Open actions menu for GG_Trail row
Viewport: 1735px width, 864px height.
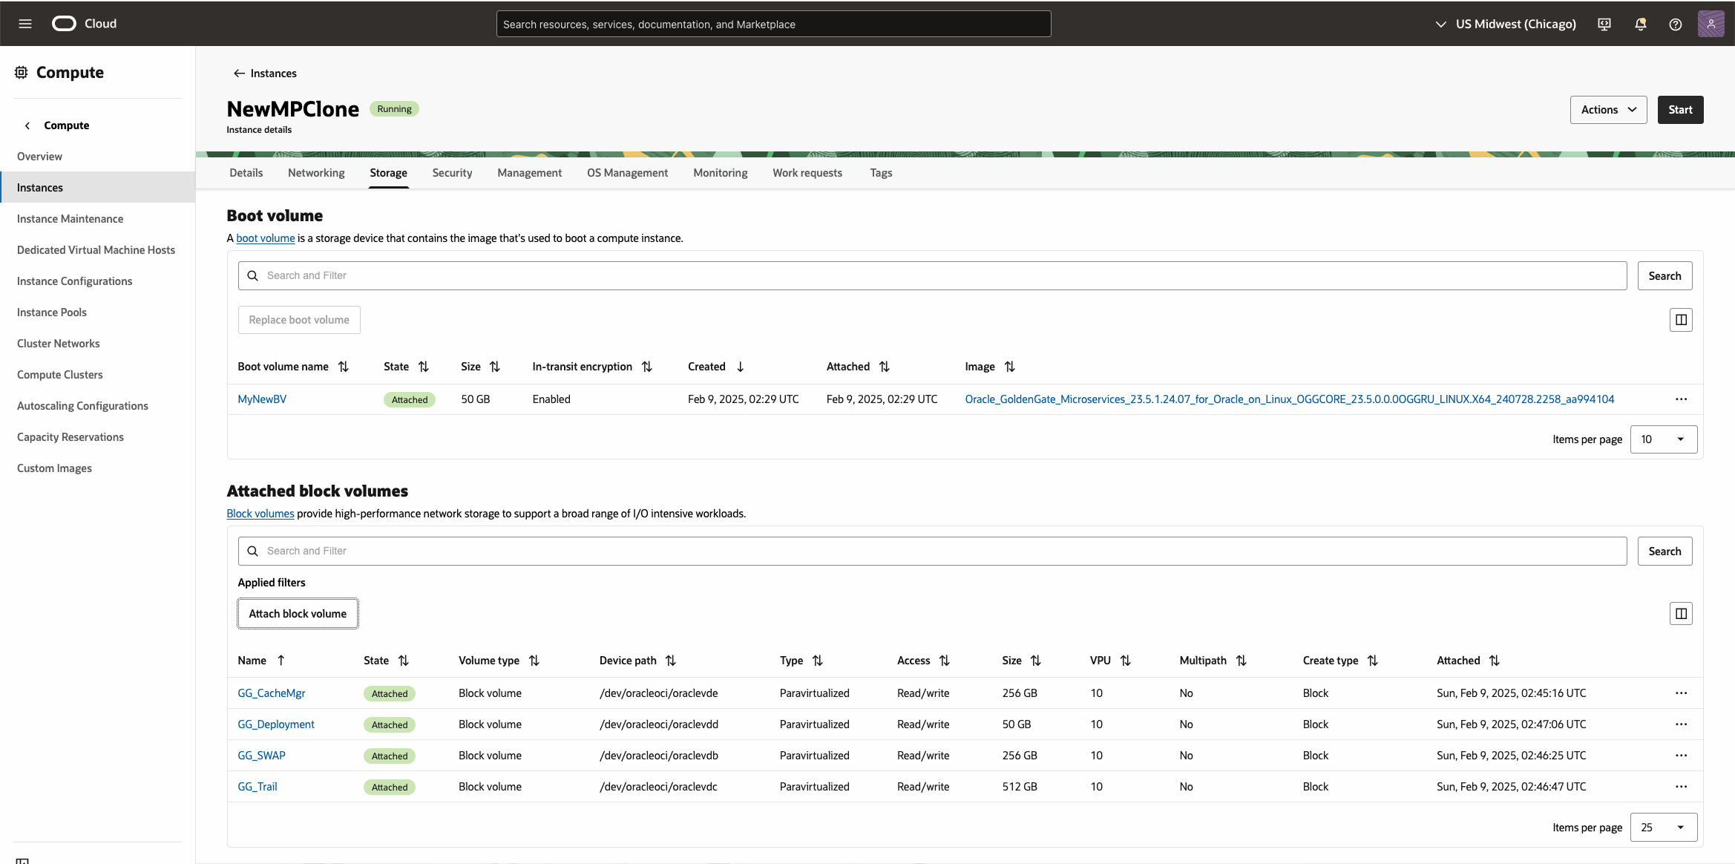pos(1681,787)
